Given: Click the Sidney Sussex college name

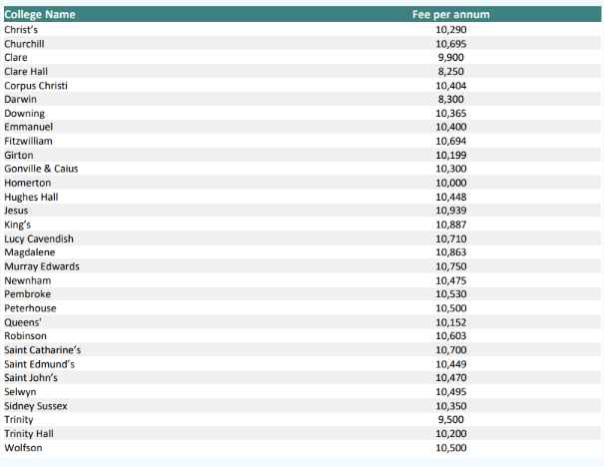Looking at the screenshot, I should [36, 406].
